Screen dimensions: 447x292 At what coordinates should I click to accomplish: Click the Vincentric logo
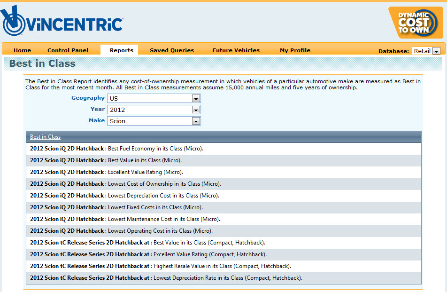[62, 21]
